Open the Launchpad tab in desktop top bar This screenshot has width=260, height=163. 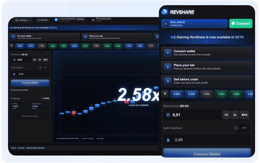tap(70, 19)
